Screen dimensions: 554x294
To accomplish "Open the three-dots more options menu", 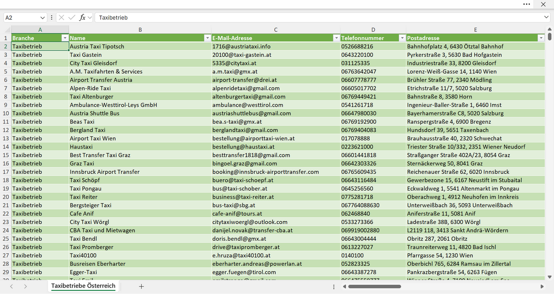I will point(527,4).
